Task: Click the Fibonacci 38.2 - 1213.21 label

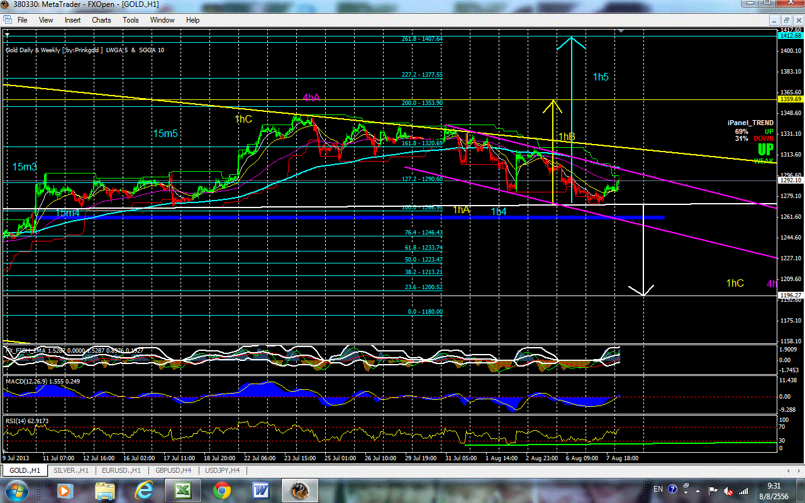Action: pos(423,272)
